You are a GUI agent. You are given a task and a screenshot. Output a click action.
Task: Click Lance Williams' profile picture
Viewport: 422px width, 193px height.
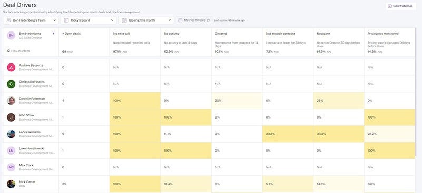(x=11, y=134)
